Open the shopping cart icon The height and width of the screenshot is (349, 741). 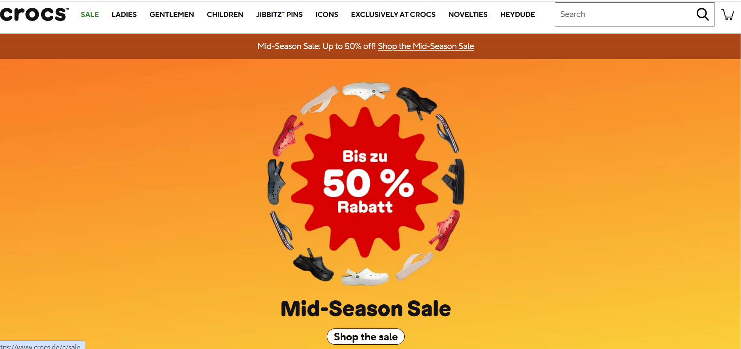point(728,15)
